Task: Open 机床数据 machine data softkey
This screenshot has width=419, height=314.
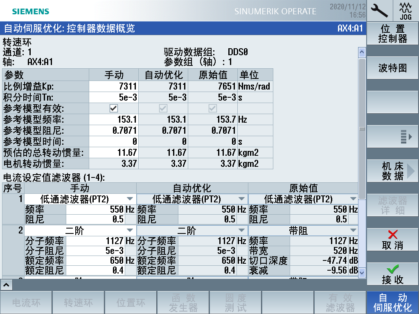Action: pyautogui.click(x=392, y=171)
